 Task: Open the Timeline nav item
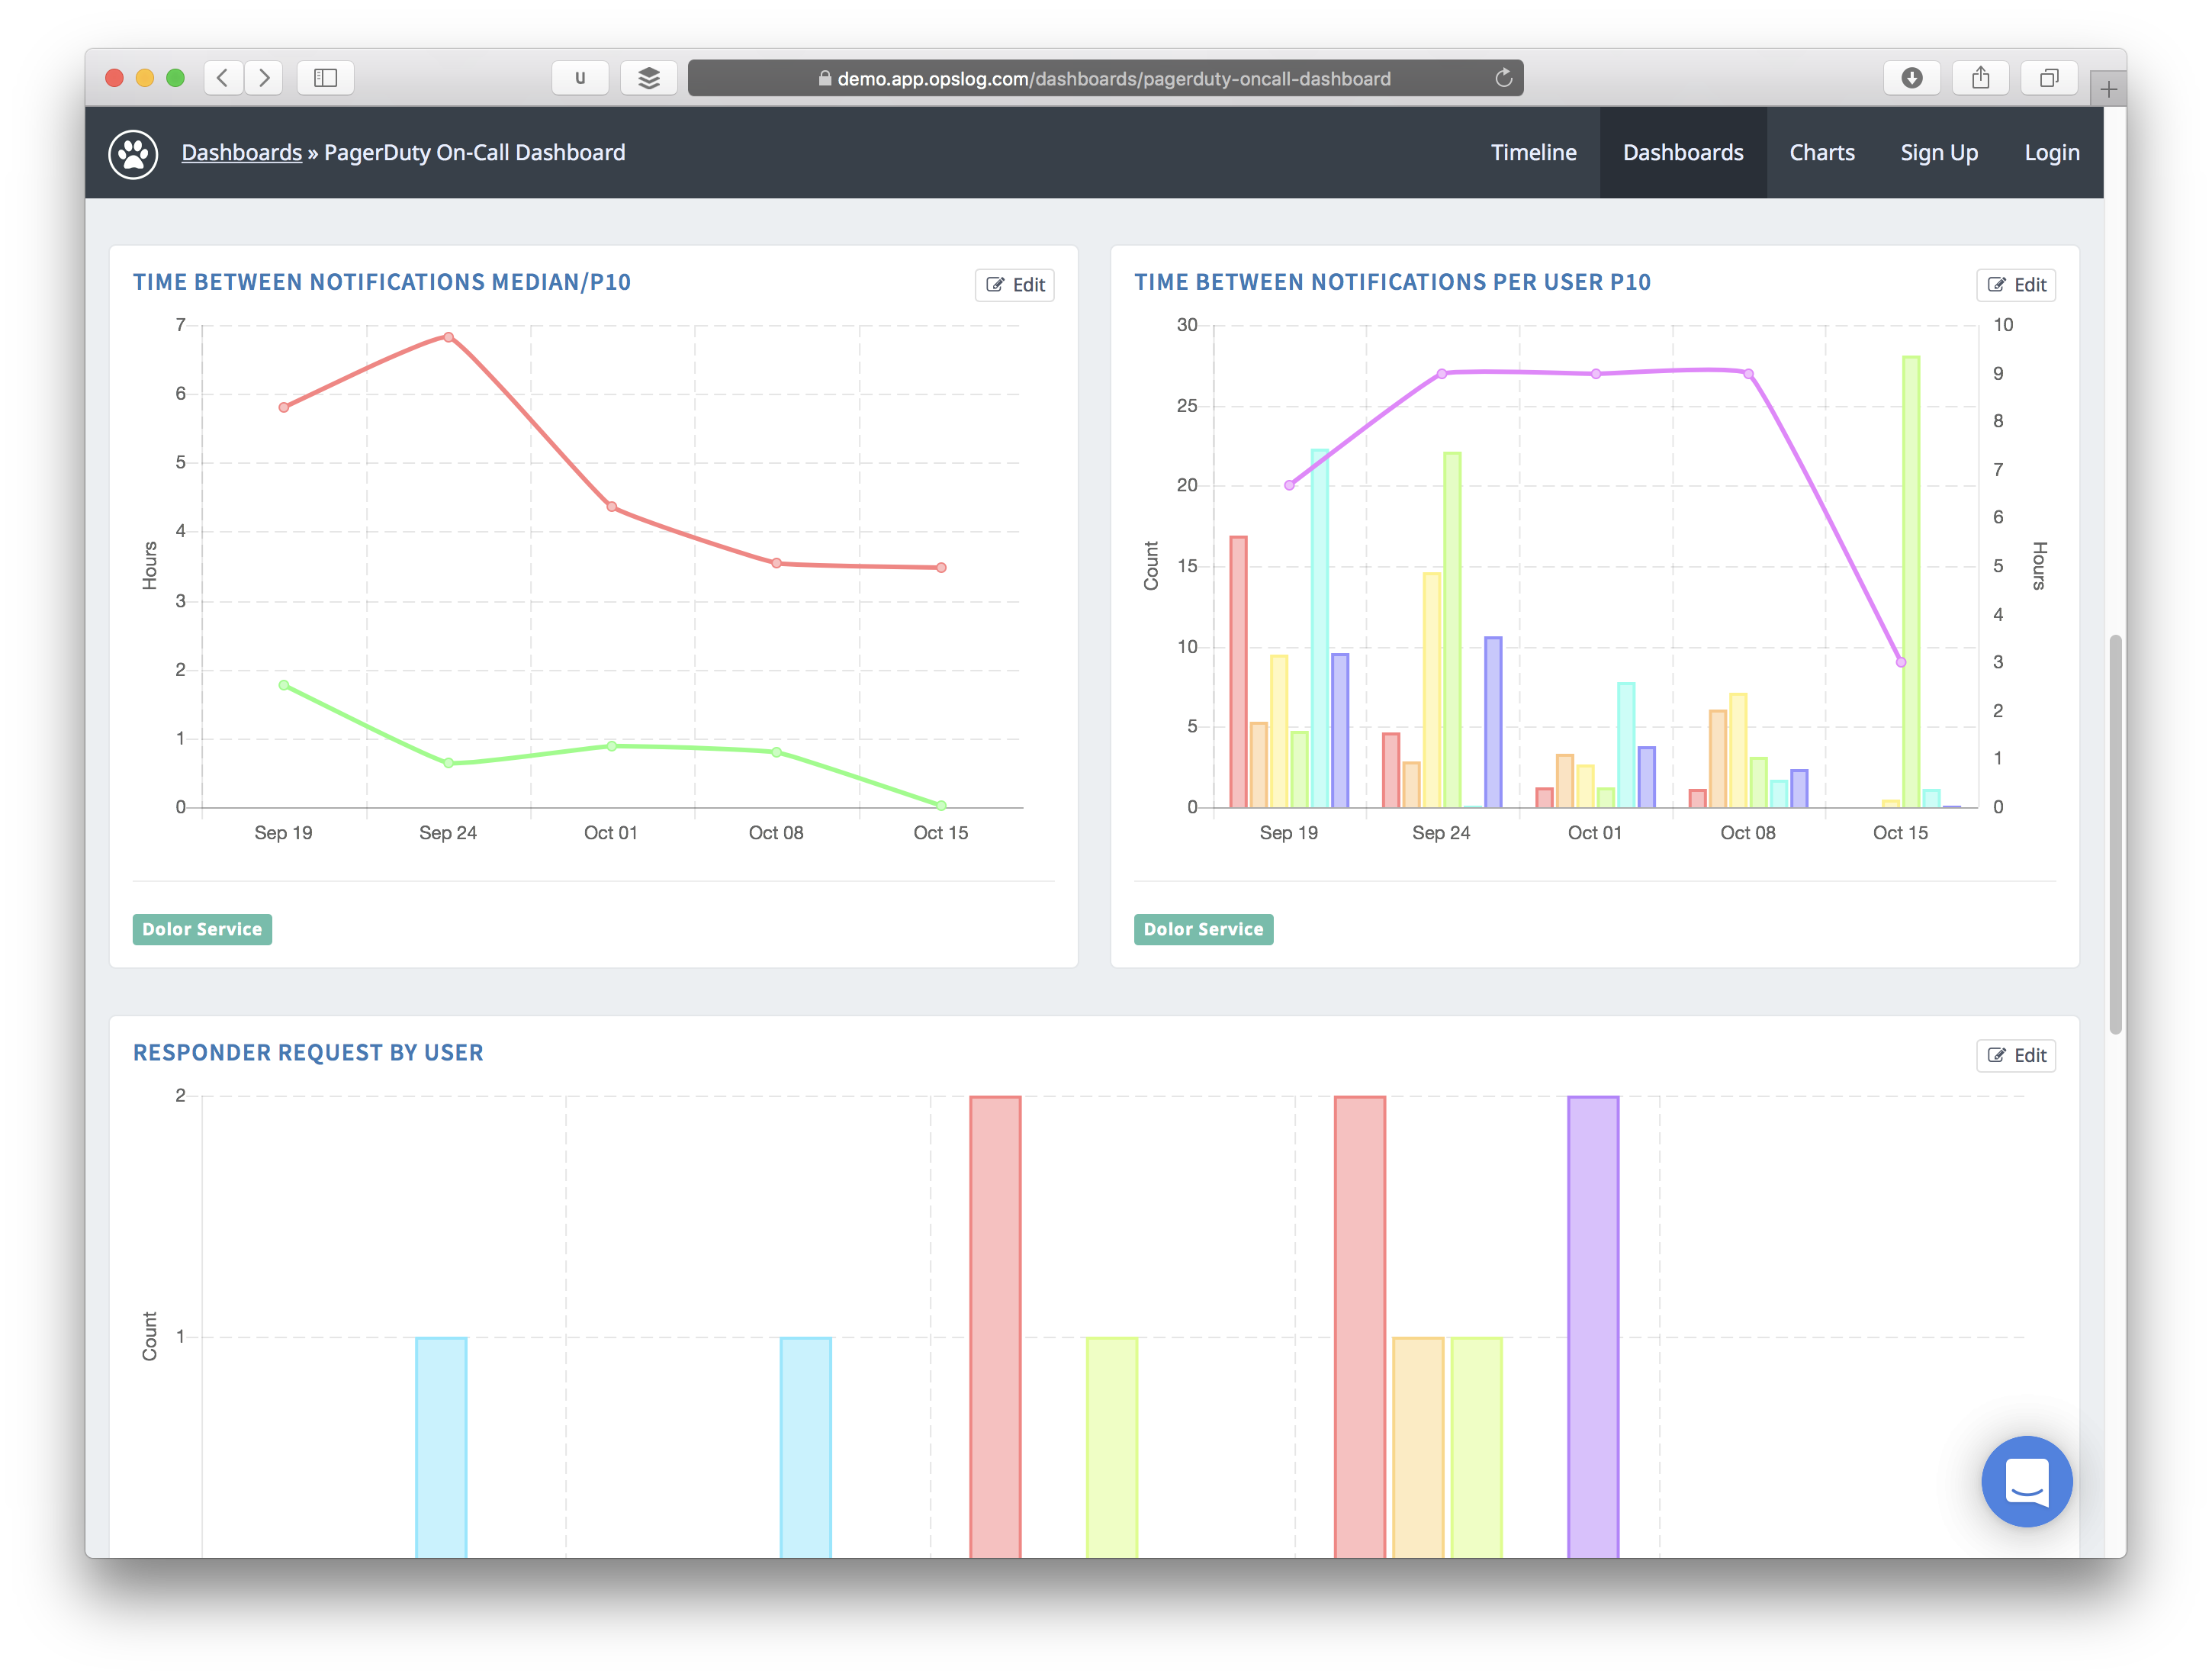pyautogui.click(x=1533, y=153)
